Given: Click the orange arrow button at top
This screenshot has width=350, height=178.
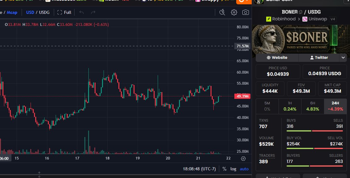Looking at the screenshot, I should click(x=244, y=1).
